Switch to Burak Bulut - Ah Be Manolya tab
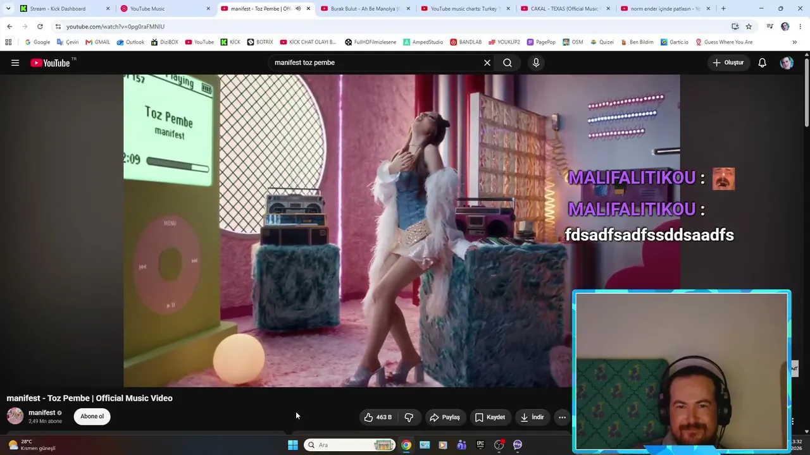 pyautogui.click(x=366, y=9)
